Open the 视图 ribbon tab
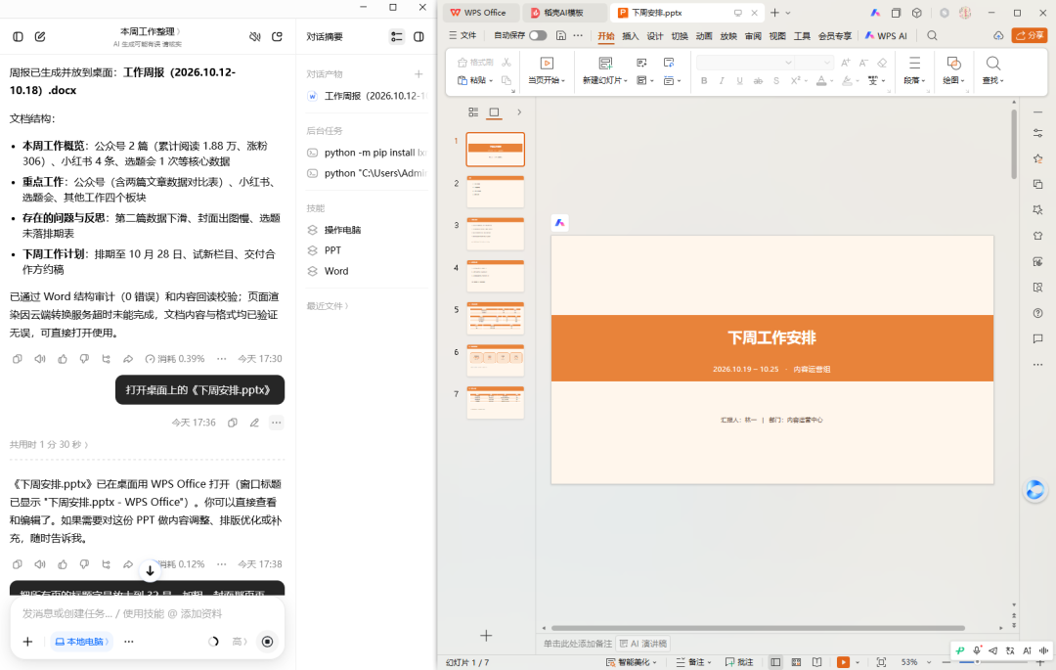 (x=777, y=36)
